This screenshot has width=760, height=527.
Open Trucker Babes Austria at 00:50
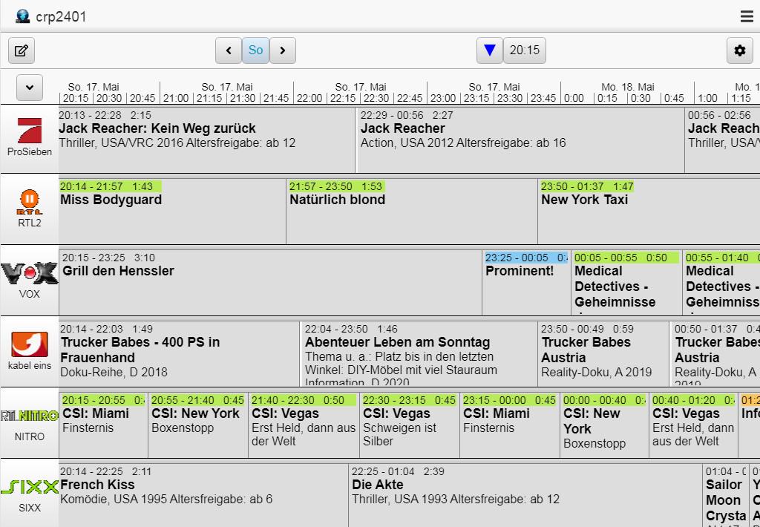(715, 354)
